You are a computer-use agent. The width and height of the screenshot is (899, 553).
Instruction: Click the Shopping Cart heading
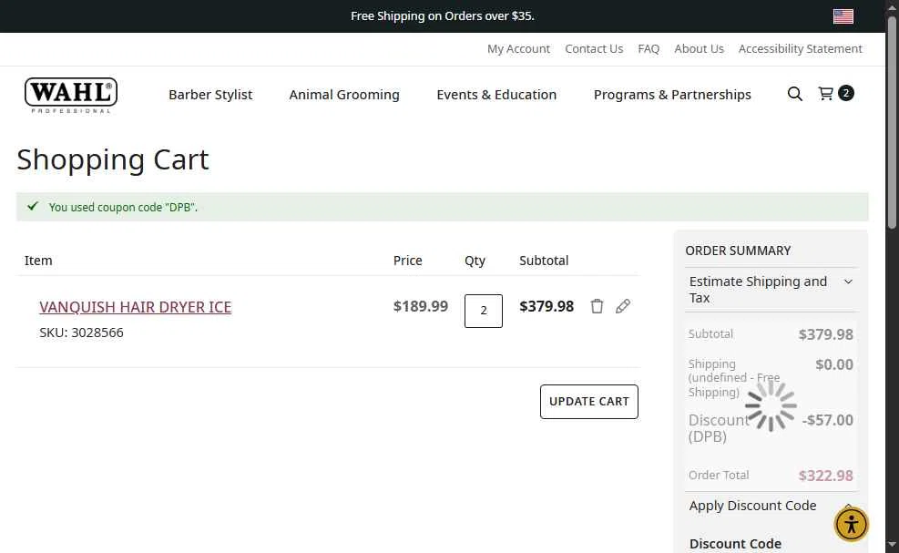[113, 159]
